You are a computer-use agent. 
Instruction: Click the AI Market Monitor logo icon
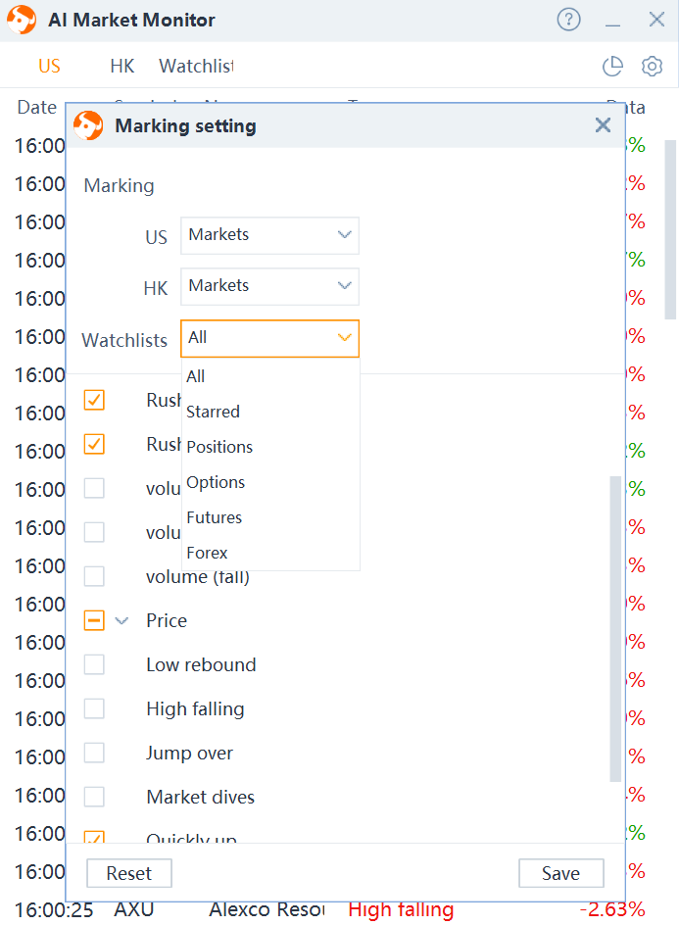(22, 20)
